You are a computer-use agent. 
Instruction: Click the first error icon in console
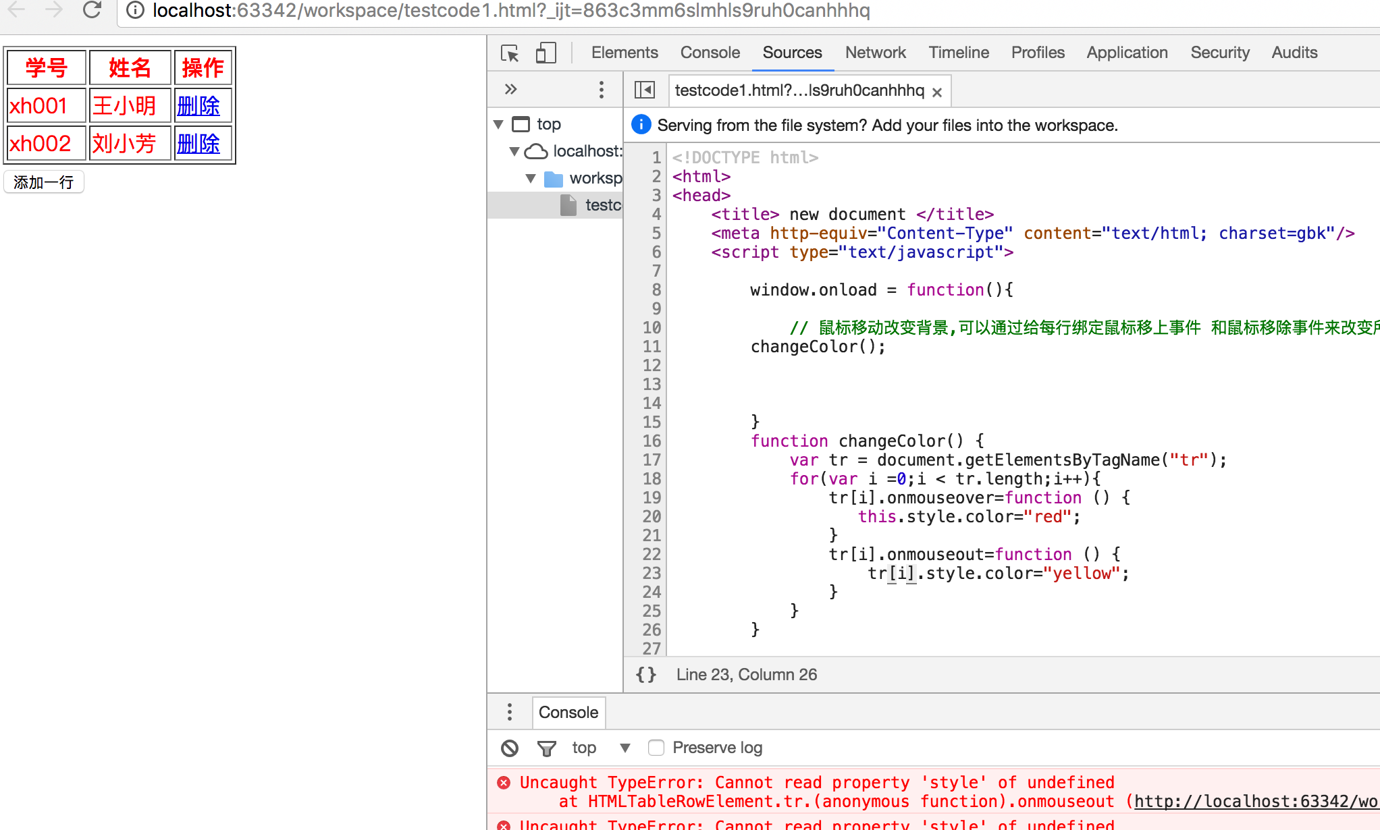(504, 783)
